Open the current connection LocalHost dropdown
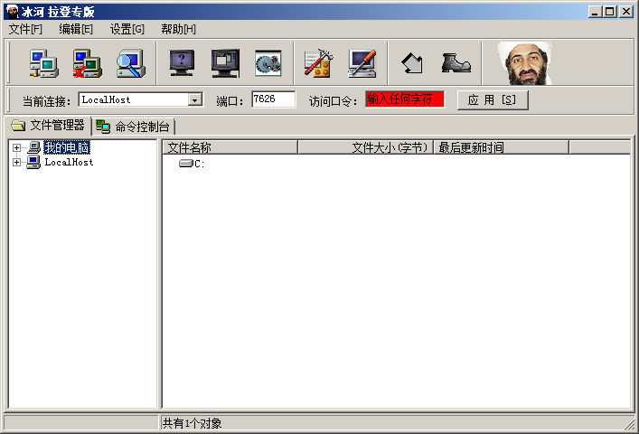 tap(194, 100)
